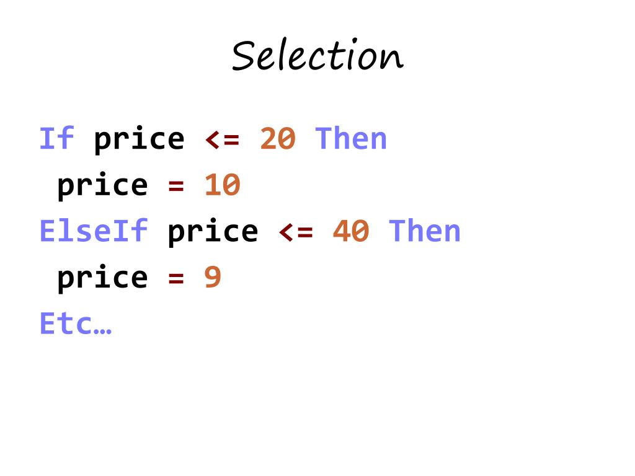This screenshot has height=476, width=635.
Task: Click the blue ElseIf keyword
Action: coord(94,231)
